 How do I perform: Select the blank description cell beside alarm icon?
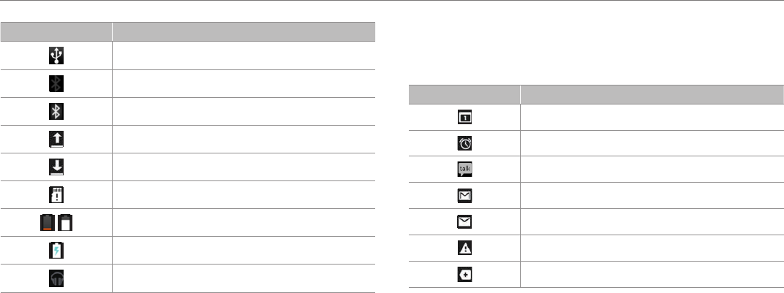(652, 143)
